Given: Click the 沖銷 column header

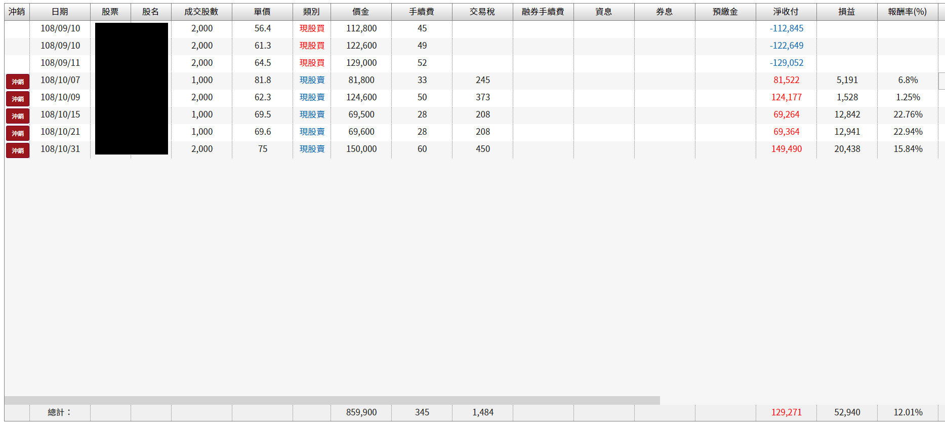Looking at the screenshot, I should 17,12.
